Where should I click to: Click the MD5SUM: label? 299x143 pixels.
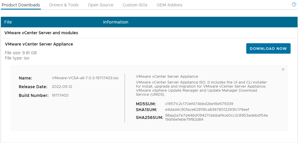[146, 104]
